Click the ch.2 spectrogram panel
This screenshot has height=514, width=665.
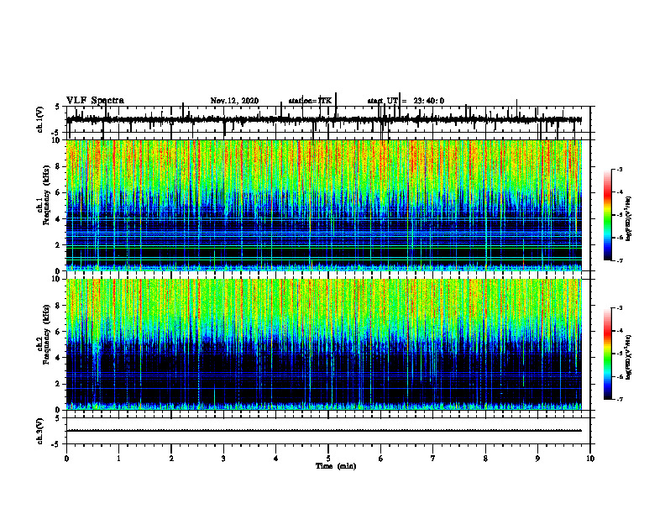(323, 344)
